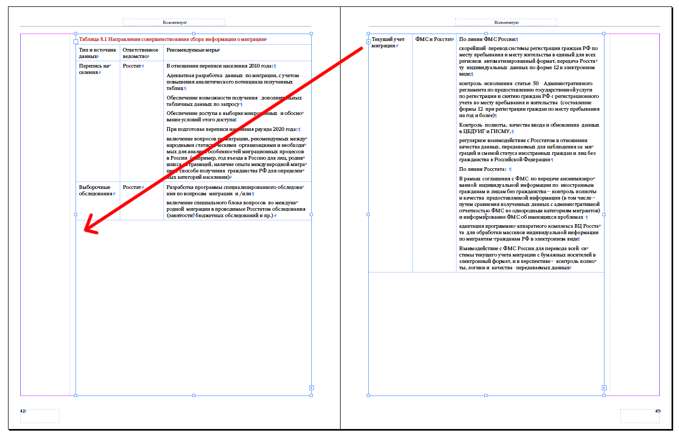Click the 'Ответственное ведомство' header cell

click(x=142, y=53)
